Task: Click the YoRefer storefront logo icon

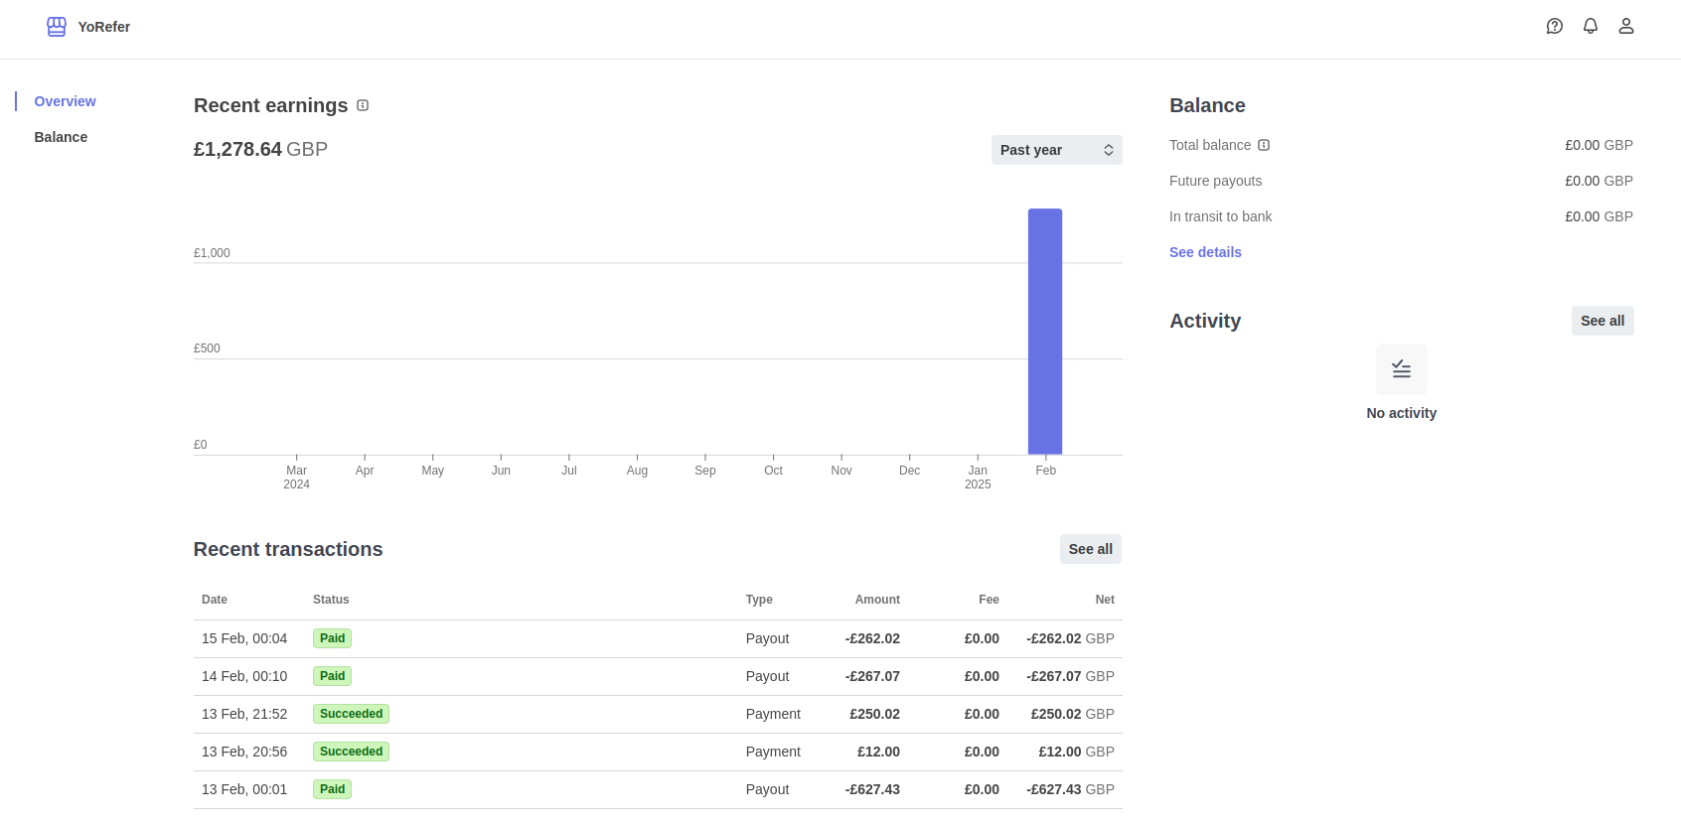Action: [x=57, y=27]
